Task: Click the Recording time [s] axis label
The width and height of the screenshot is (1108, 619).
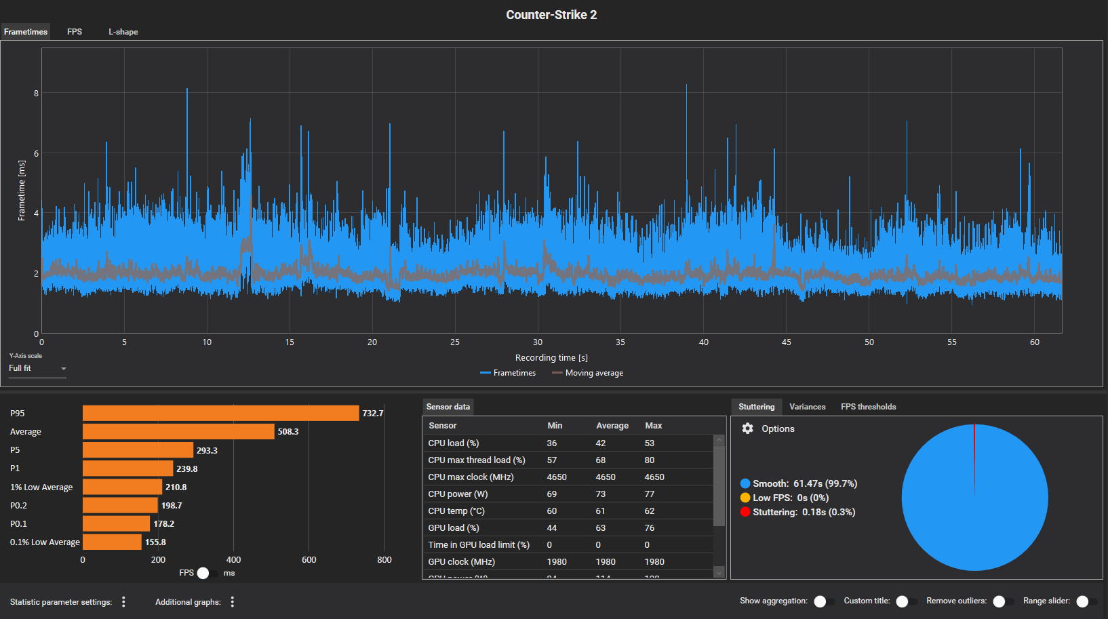Action: click(x=551, y=358)
